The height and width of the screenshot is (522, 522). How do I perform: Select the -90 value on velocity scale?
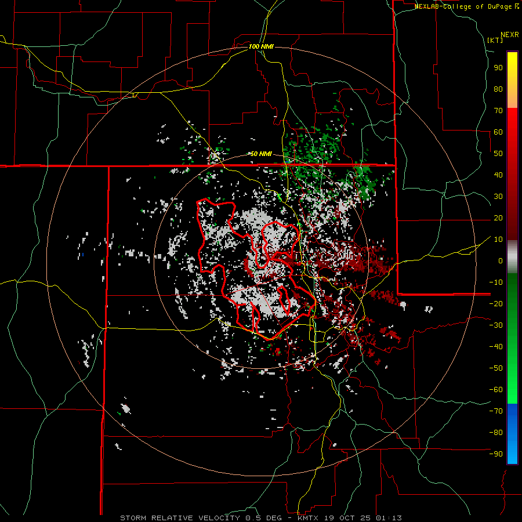tap(496, 454)
